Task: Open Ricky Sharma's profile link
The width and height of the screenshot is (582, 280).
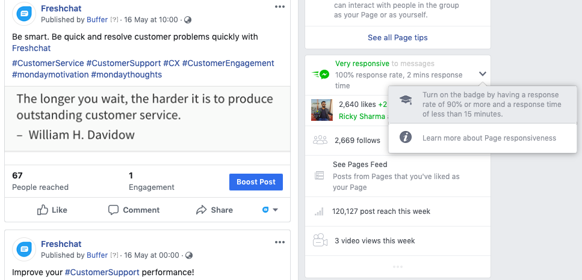Action: [x=362, y=117]
